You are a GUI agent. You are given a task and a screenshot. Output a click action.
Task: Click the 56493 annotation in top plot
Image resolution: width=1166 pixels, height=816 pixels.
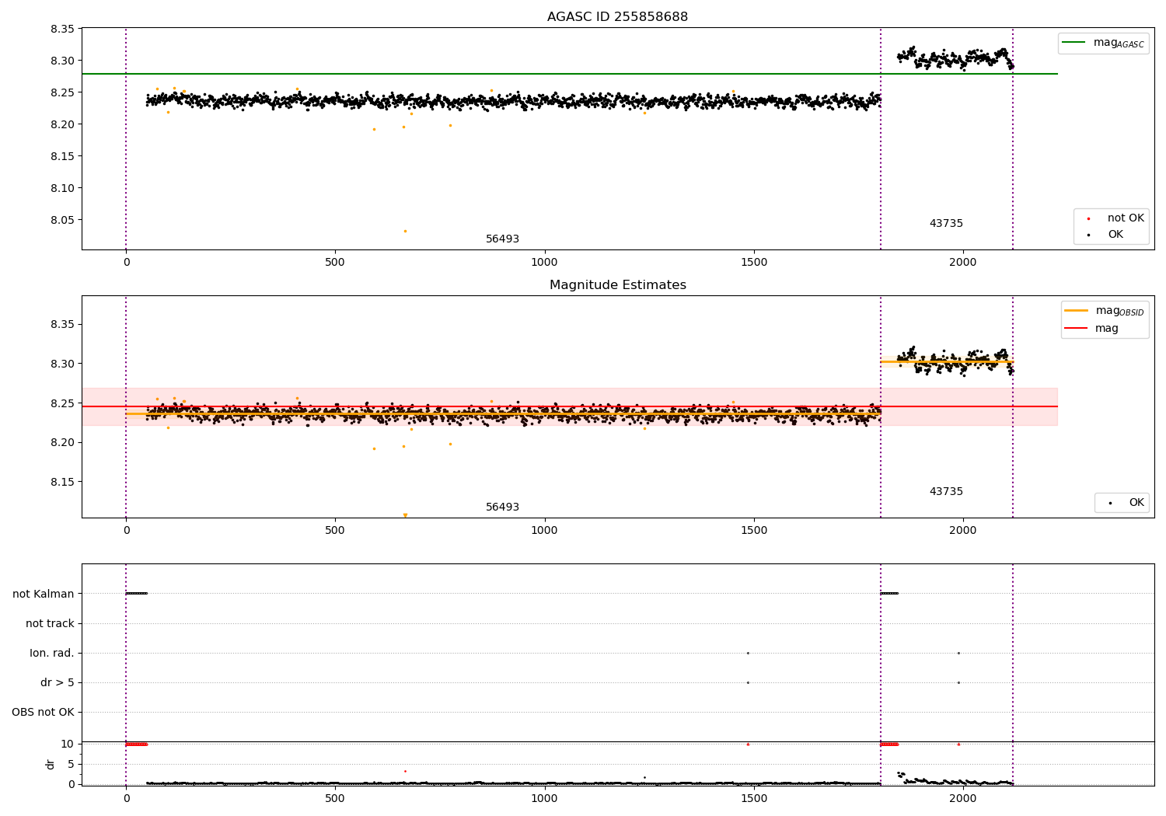tap(502, 239)
